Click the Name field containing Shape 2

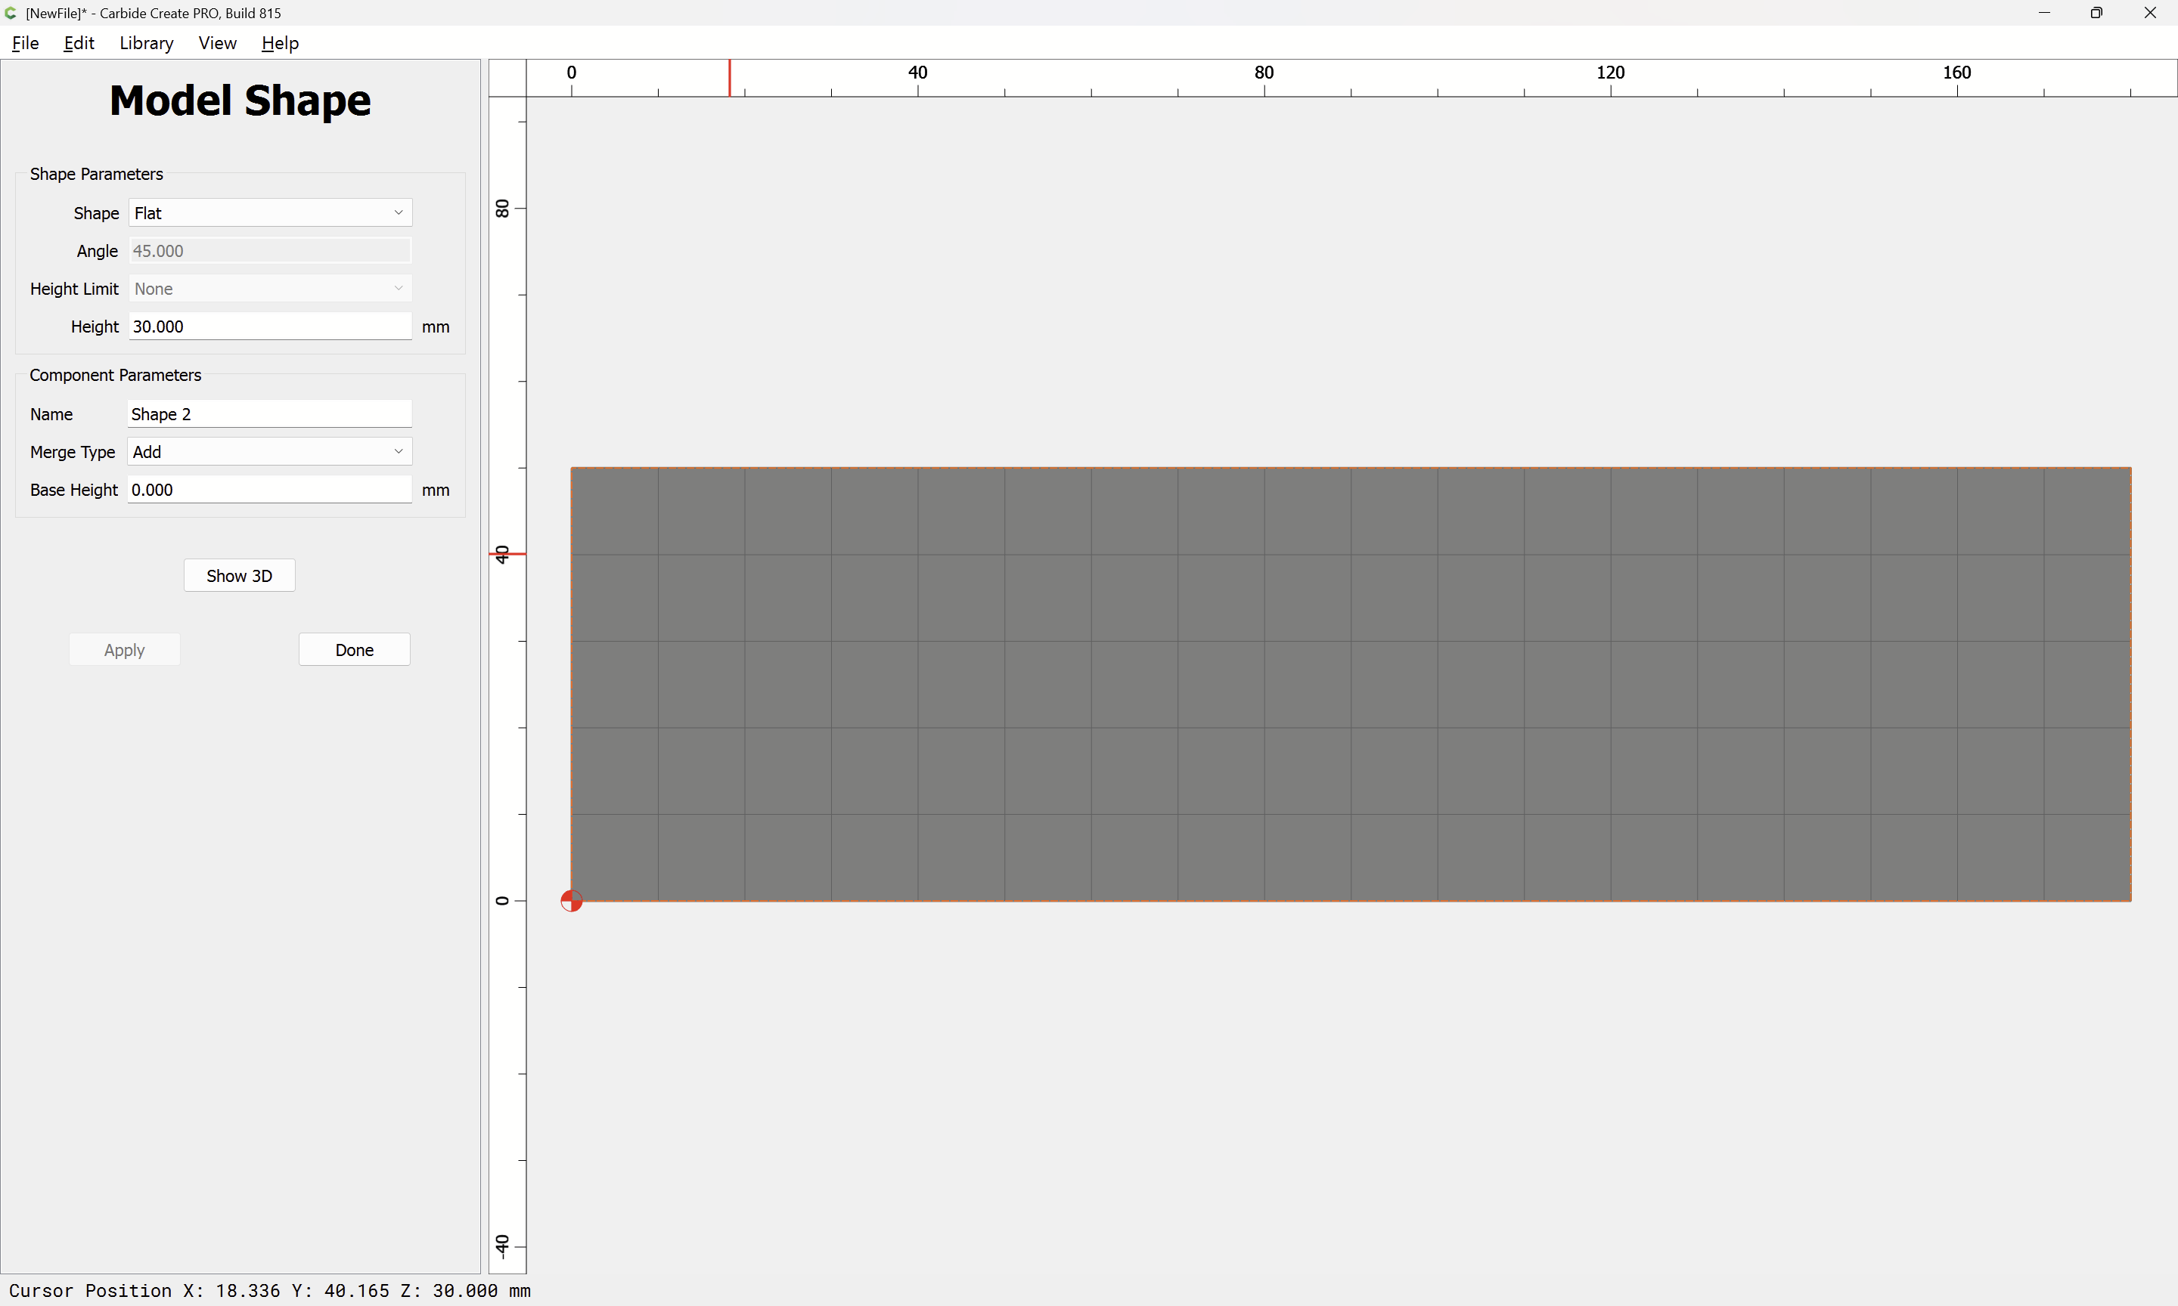click(270, 413)
